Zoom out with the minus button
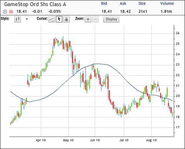Screen dimensions: 185x149 95,19
